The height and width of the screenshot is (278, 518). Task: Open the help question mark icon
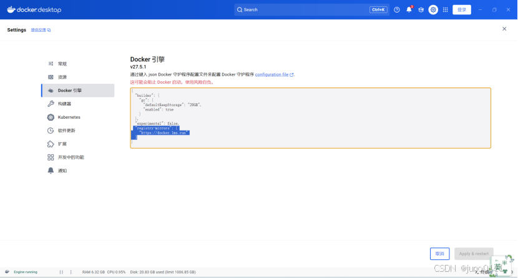pos(397,9)
